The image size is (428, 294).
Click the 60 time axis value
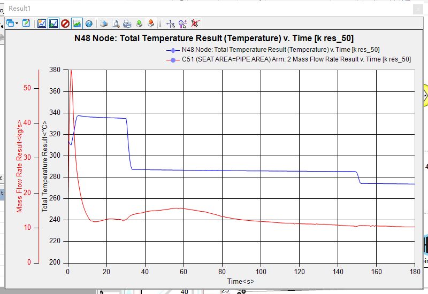coord(184,272)
